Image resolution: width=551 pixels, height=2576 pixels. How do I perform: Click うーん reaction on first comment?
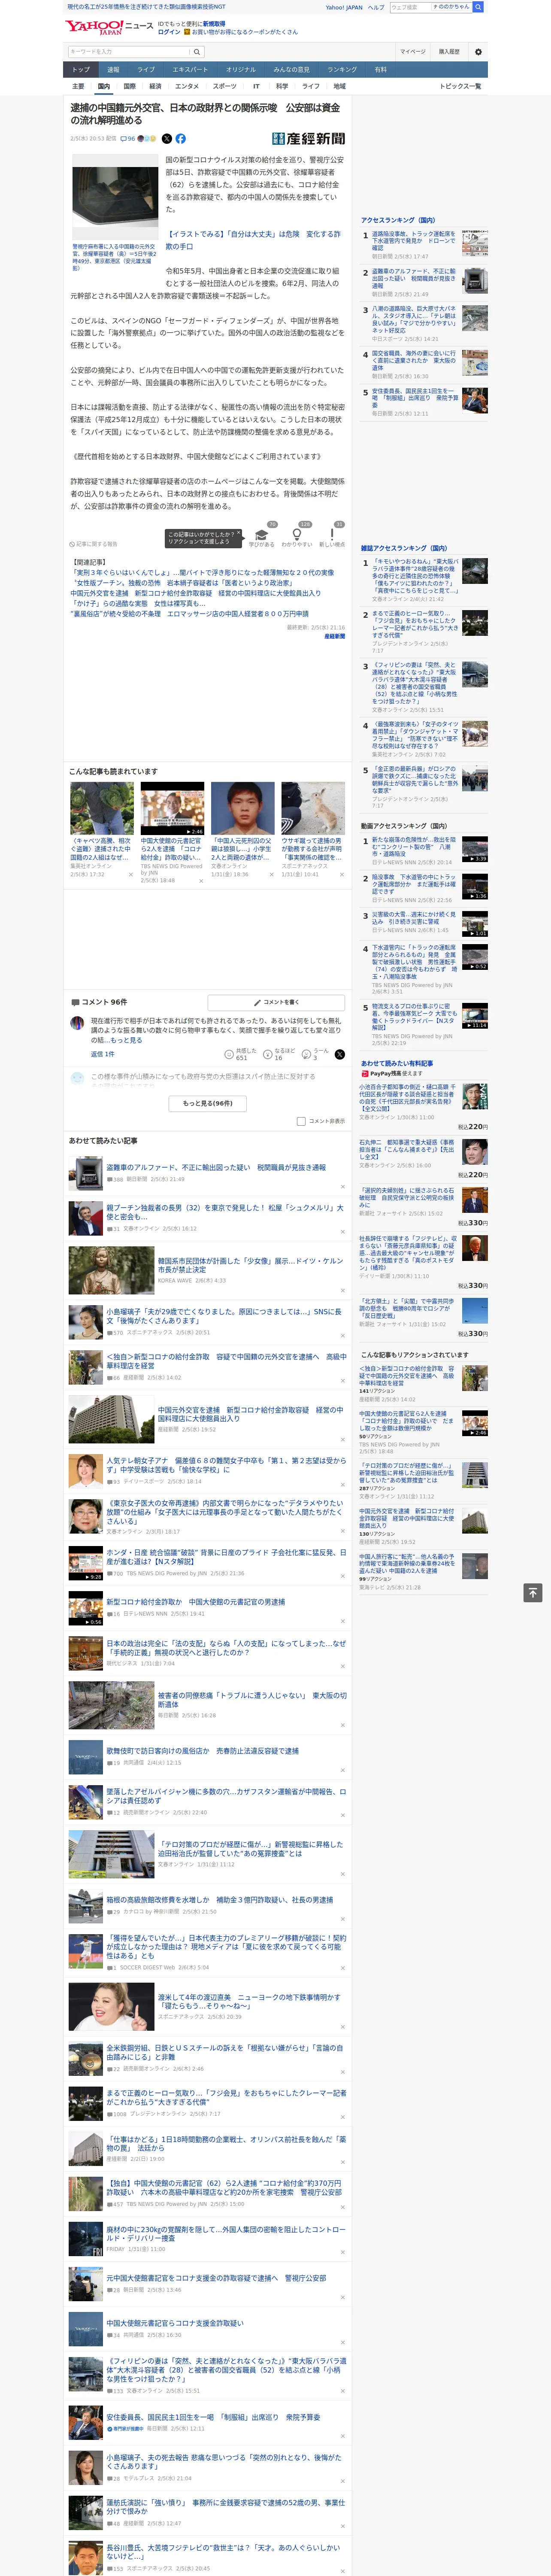click(x=316, y=1054)
